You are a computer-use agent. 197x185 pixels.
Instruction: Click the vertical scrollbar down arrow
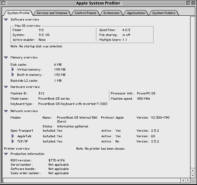[193, 175]
